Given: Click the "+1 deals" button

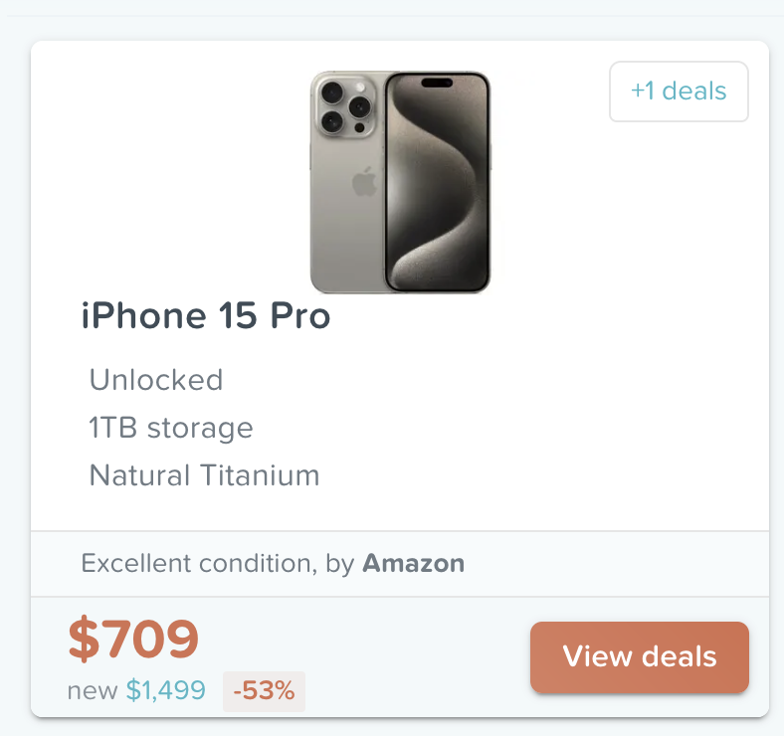Looking at the screenshot, I should pyautogui.click(x=679, y=92).
